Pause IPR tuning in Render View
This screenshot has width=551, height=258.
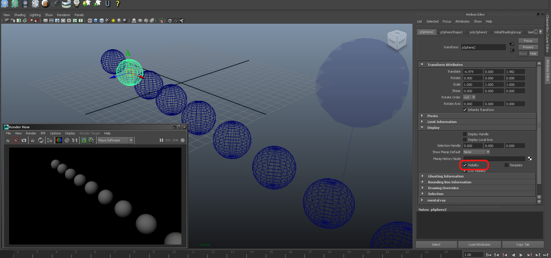point(161,140)
